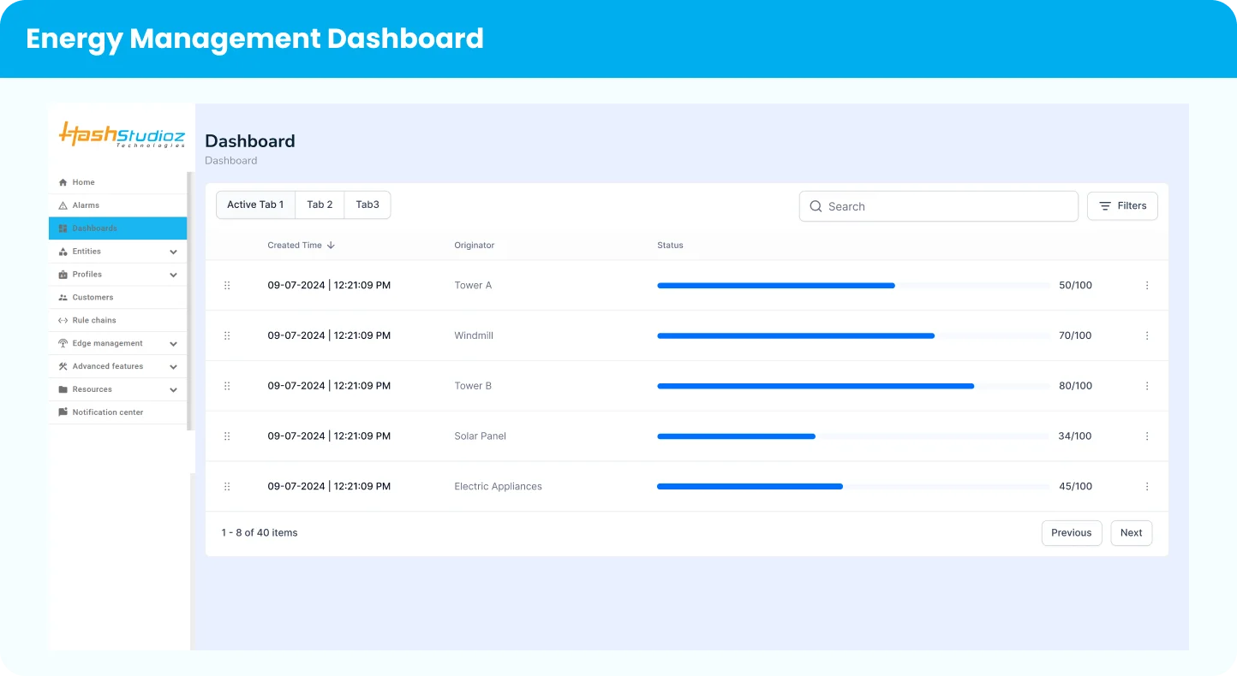Click the Solar Panel 34/100 progress bar

click(853, 436)
